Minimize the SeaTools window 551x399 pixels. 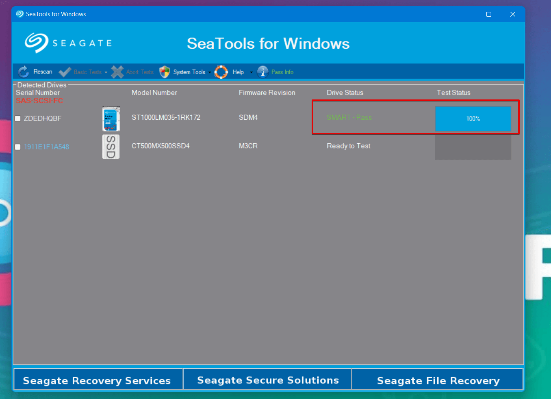click(465, 14)
